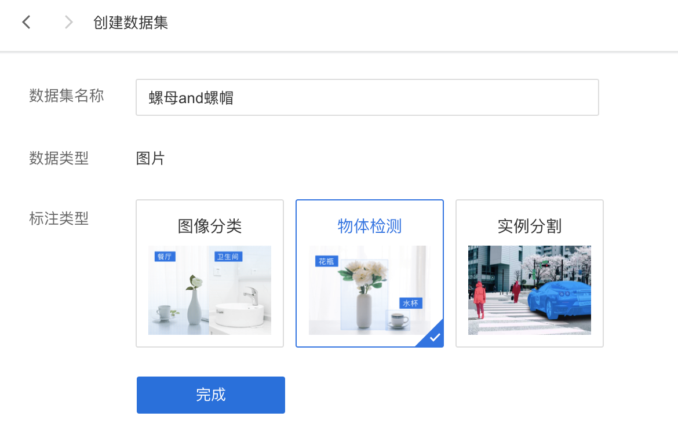Select 实例分割 annotation type card
The height and width of the screenshot is (431, 678).
coord(530,273)
